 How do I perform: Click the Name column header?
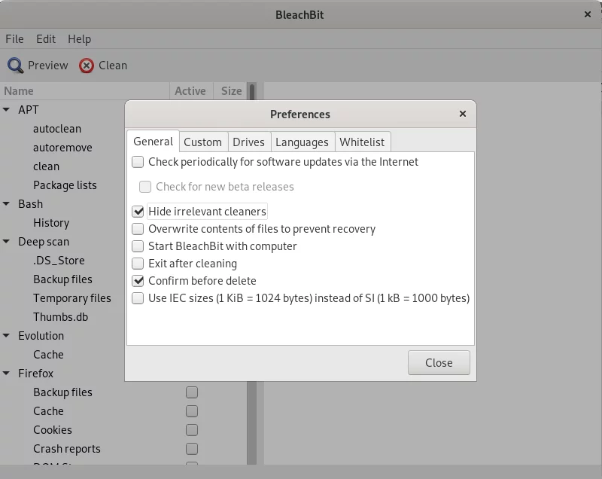coord(85,91)
